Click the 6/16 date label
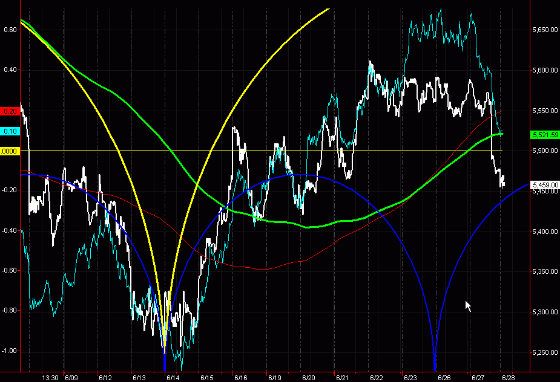This screenshot has width=560, height=382. [241, 378]
